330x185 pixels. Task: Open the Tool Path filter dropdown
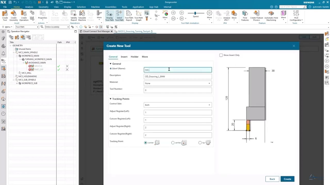click(27, 27)
